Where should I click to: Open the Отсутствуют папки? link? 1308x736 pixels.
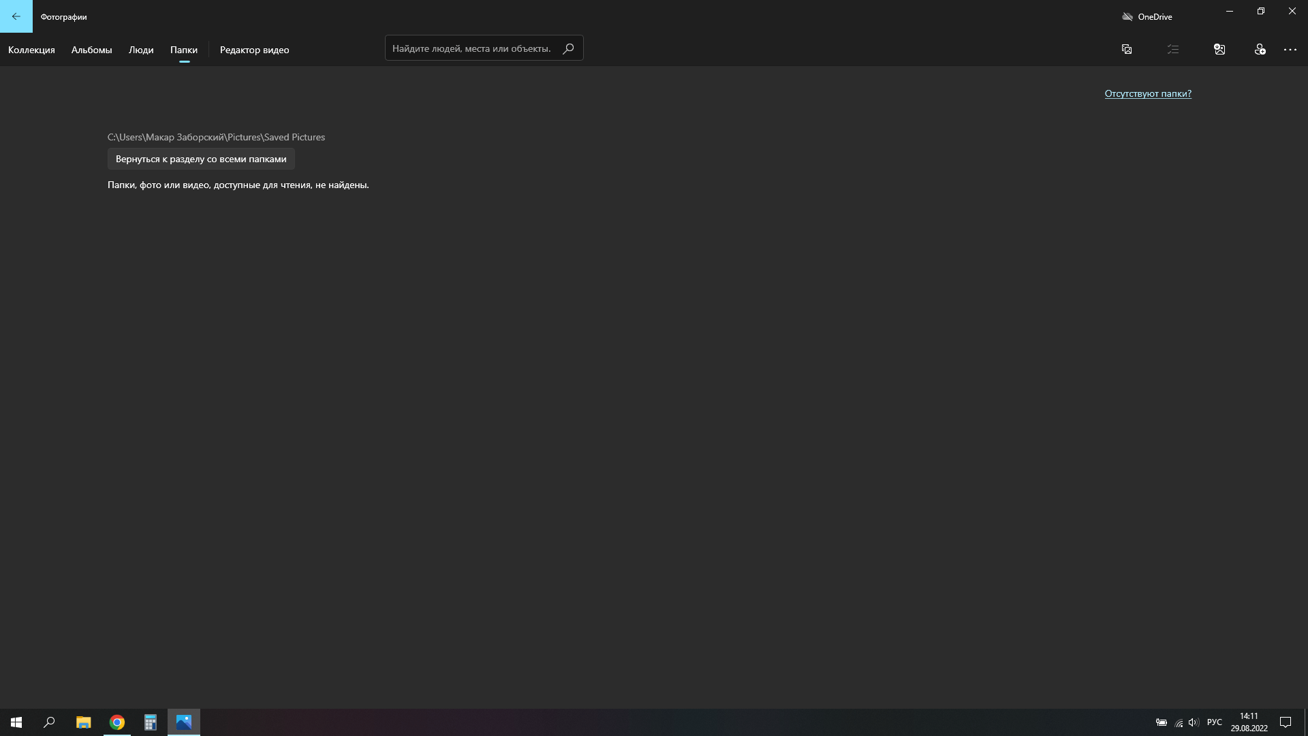coord(1148,94)
